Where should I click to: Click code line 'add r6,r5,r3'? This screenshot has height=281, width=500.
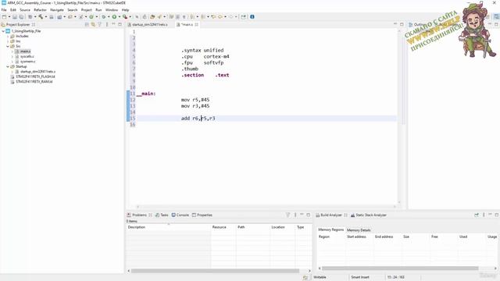pos(198,119)
